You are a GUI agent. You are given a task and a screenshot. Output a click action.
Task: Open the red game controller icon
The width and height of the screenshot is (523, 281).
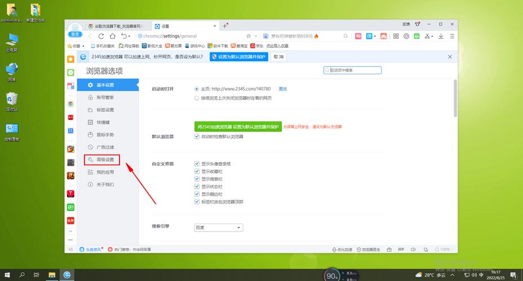tap(384, 36)
